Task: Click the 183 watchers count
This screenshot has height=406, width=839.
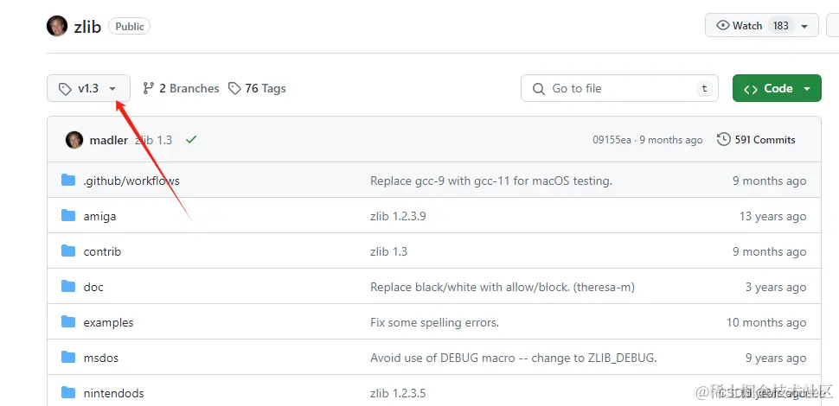Action: (x=781, y=26)
